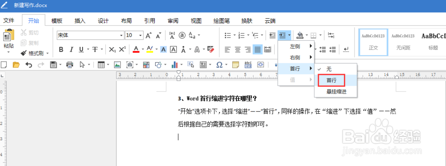
Task: Toggle italic formatting
Action: click(x=71, y=50)
